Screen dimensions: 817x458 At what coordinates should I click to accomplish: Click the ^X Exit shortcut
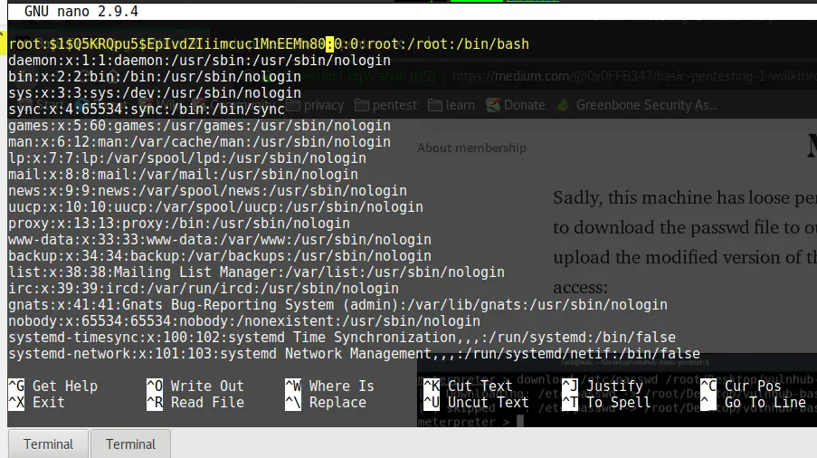[x=36, y=402]
